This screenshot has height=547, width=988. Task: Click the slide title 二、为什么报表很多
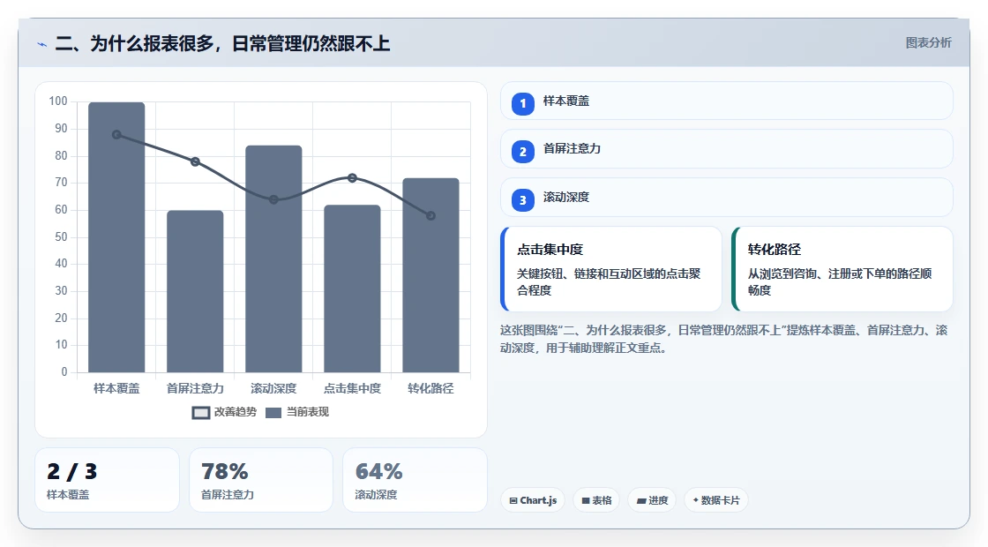point(222,43)
